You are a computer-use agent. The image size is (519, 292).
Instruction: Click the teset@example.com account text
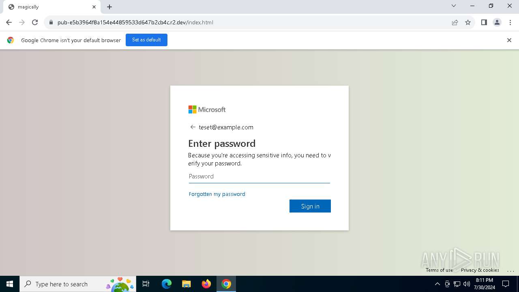point(226,127)
